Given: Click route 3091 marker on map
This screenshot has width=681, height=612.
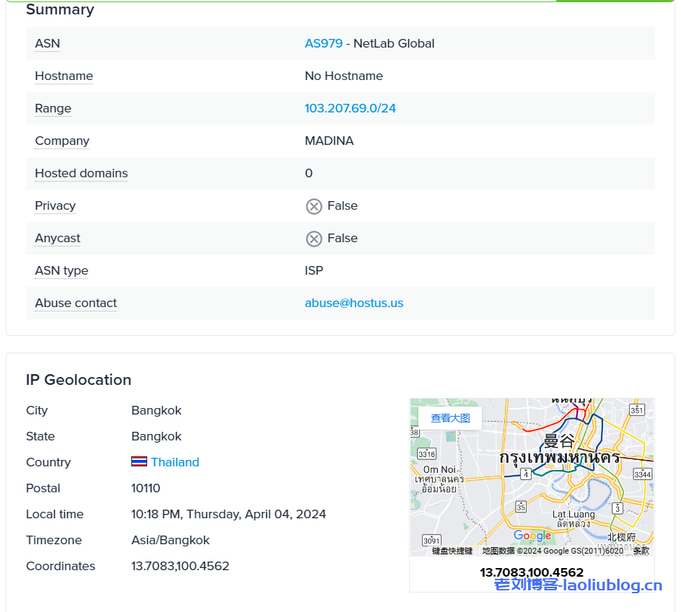Looking at the screenshot, I should pos(431,540).
